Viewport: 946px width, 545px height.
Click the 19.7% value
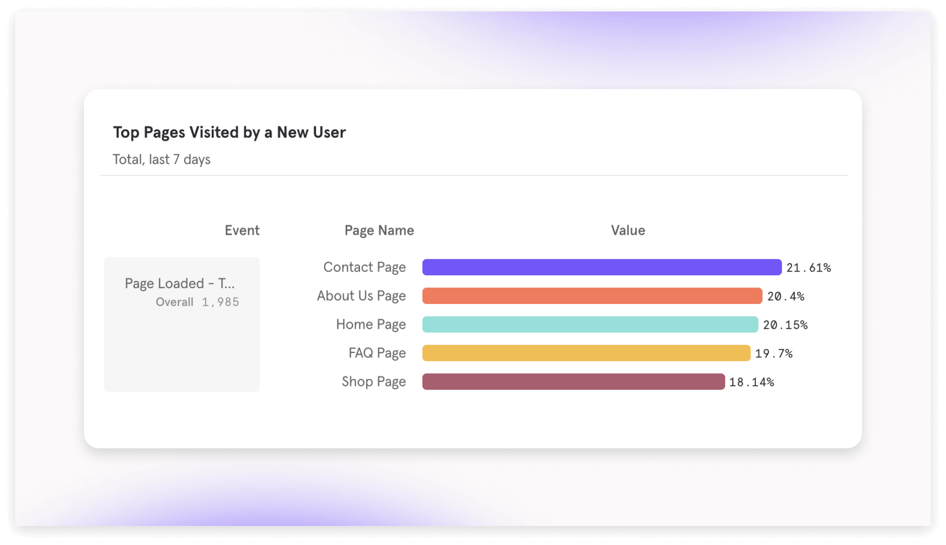click(x=774, y=353)
